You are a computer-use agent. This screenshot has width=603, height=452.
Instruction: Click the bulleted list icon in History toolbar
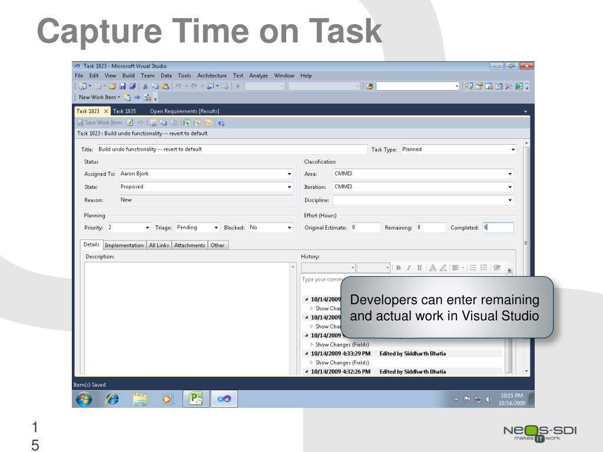point(473,268)
